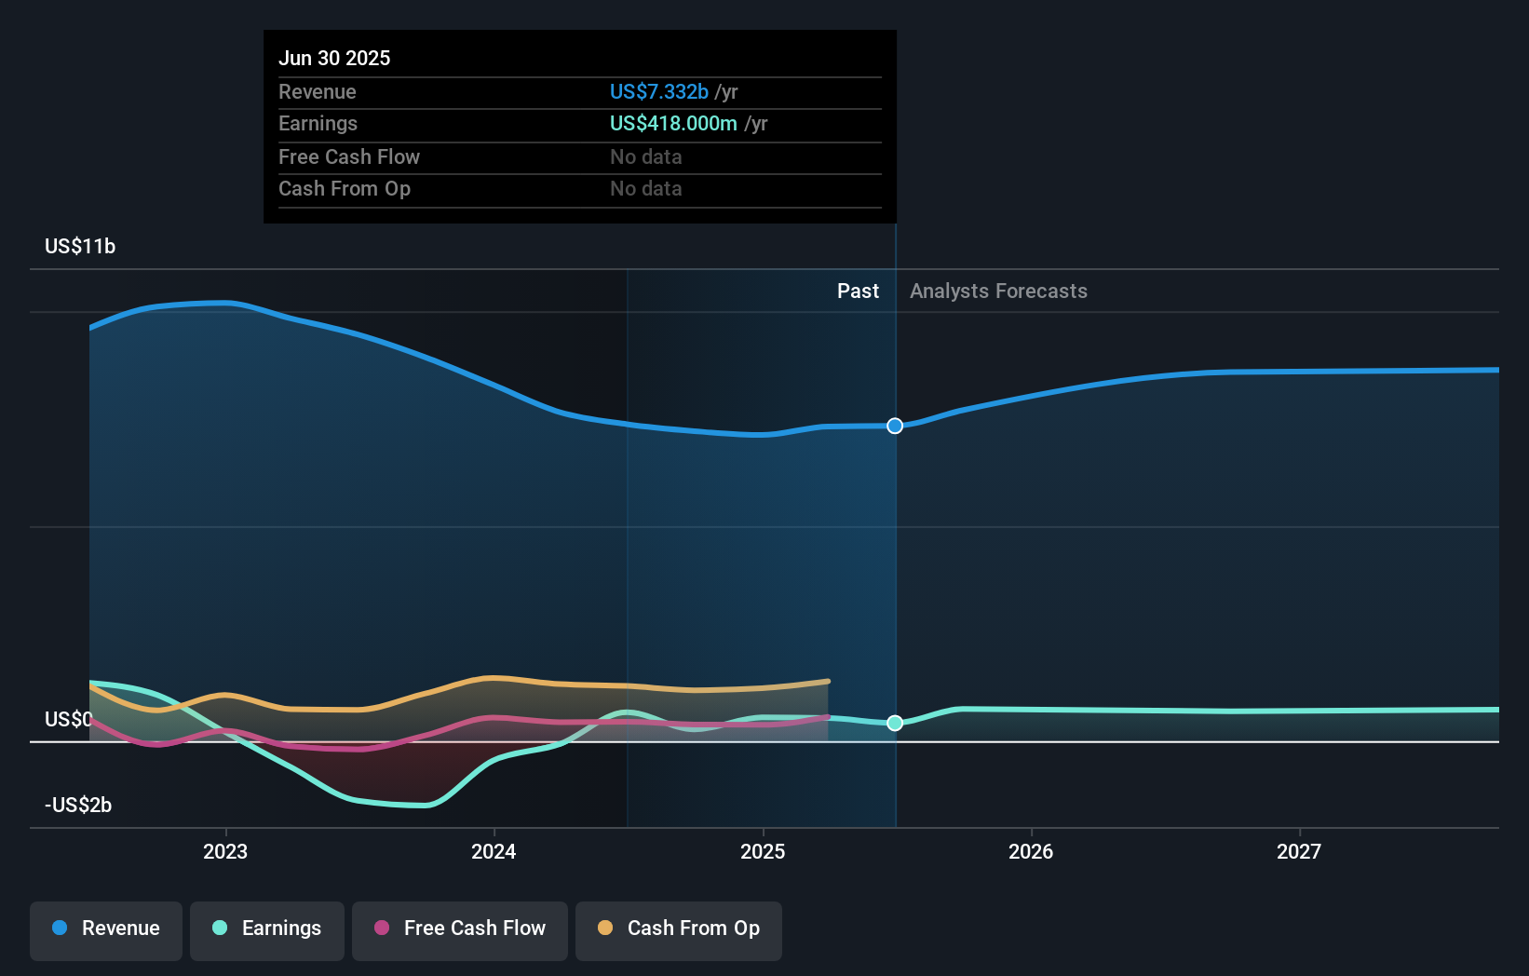
Task: Click No data in Cash From Op row
Action: 646,188
